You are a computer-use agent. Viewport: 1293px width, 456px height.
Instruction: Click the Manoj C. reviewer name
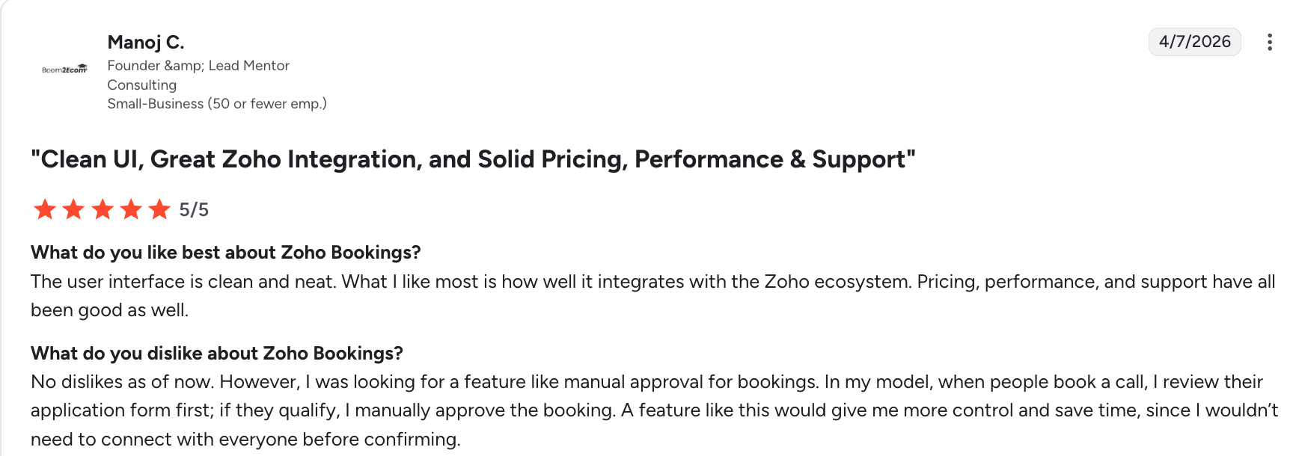pyautogui.click(x=147, y=43)
